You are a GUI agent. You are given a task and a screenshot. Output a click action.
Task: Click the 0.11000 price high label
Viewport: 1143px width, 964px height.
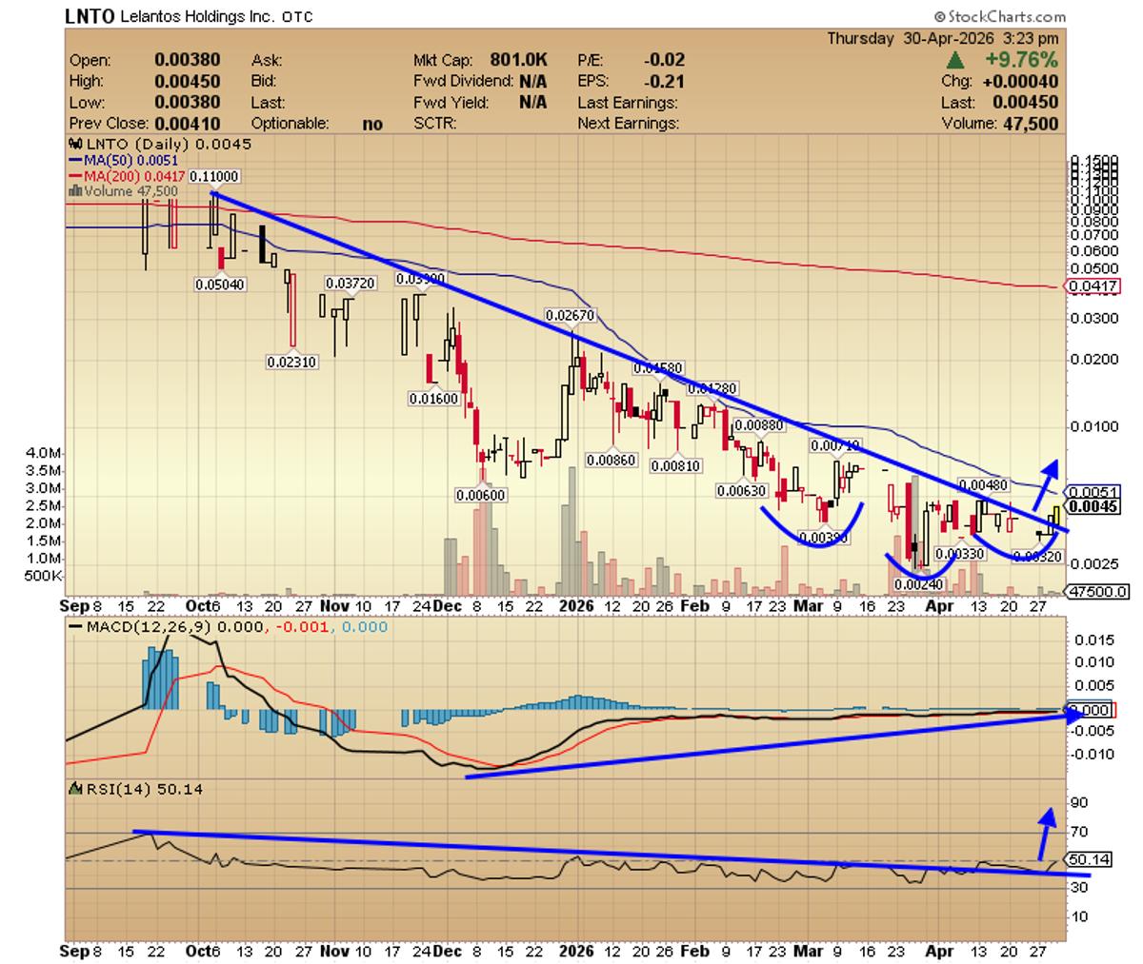tap(214, 176)
